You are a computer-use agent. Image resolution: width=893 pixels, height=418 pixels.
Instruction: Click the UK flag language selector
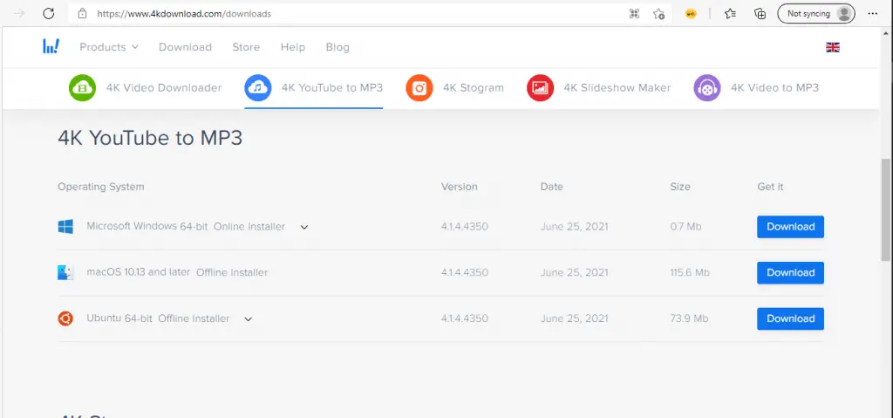point(832,47)
